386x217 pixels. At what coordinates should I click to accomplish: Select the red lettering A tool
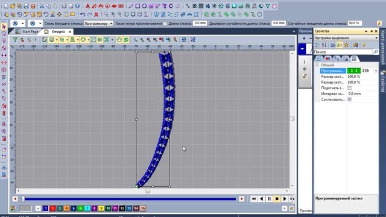click(x=87, y=5)
